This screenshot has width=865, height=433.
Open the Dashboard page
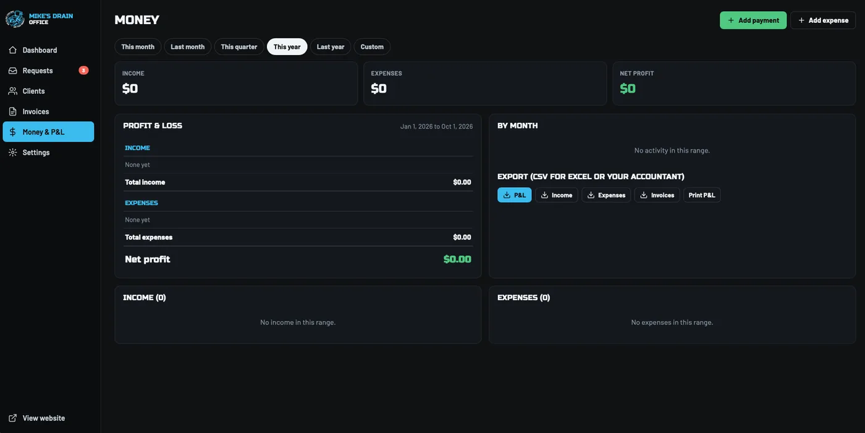(48, 50)
